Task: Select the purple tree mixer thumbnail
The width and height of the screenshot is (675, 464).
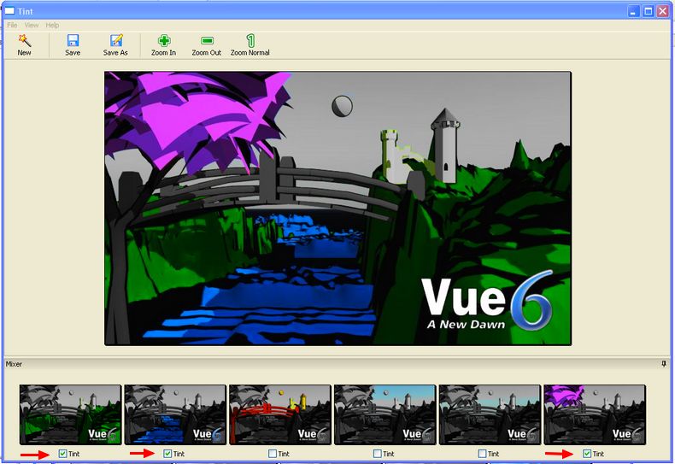Action: pyautogui.click(x=595, y=414)
